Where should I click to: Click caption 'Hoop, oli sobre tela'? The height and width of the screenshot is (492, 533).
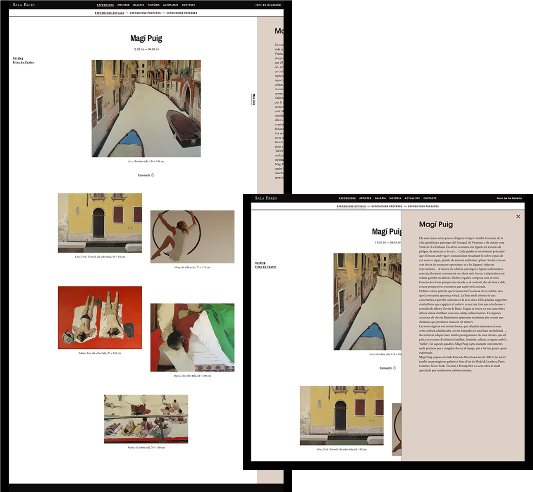tap(192, 268)
